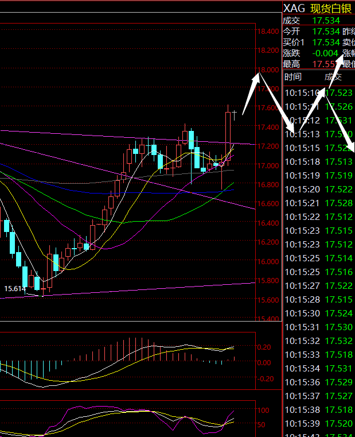
Task: Select the 10:15:31 time cell
Action: pos(302,327)
